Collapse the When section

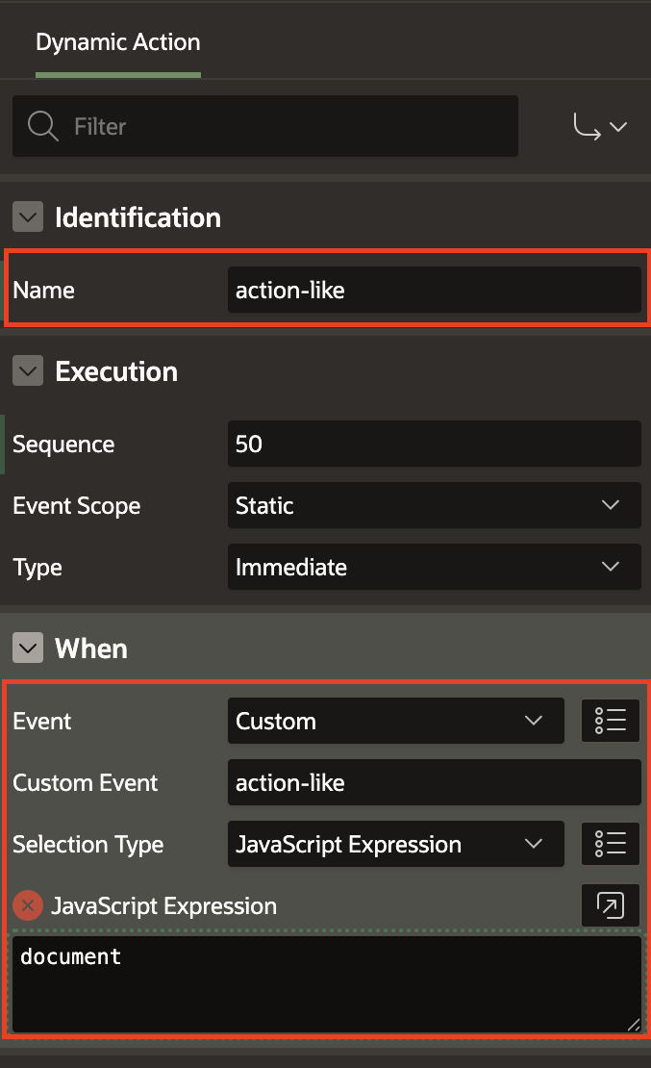pyautogui.click(x=28, y=648)
